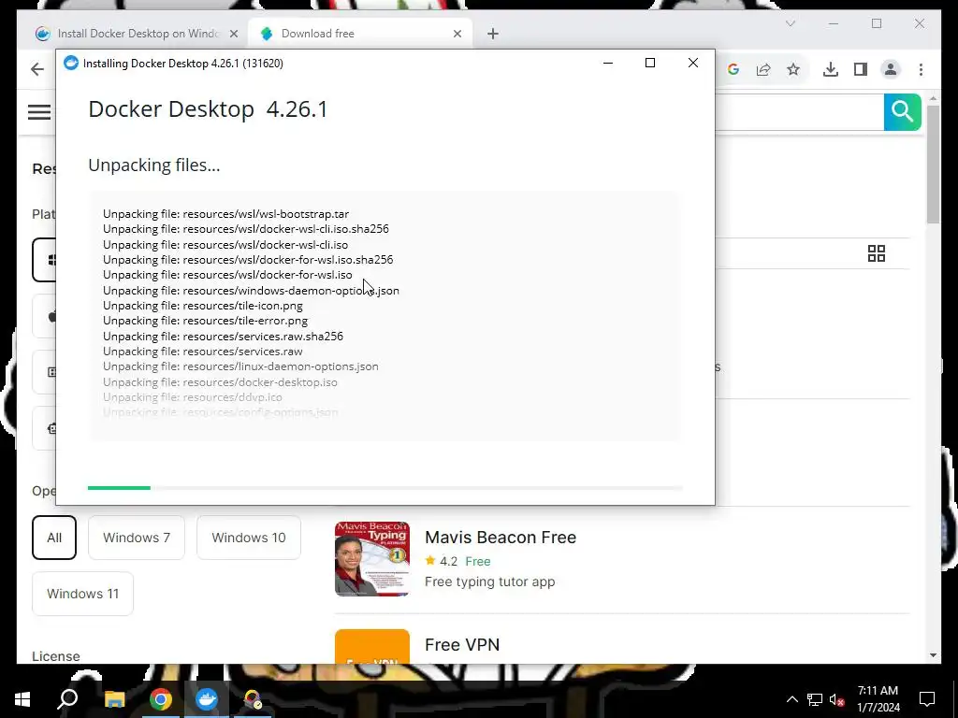This screenshot has height=718, width=958.
Task: Open Mavis Beacon Free listing
Action: click(501, 538)
